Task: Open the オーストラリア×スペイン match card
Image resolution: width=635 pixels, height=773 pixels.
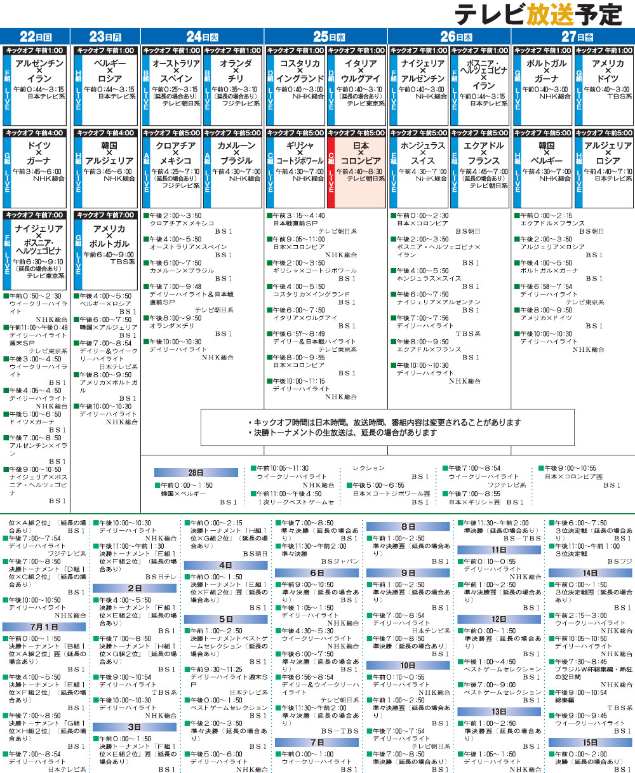Action: coord(171,86)
